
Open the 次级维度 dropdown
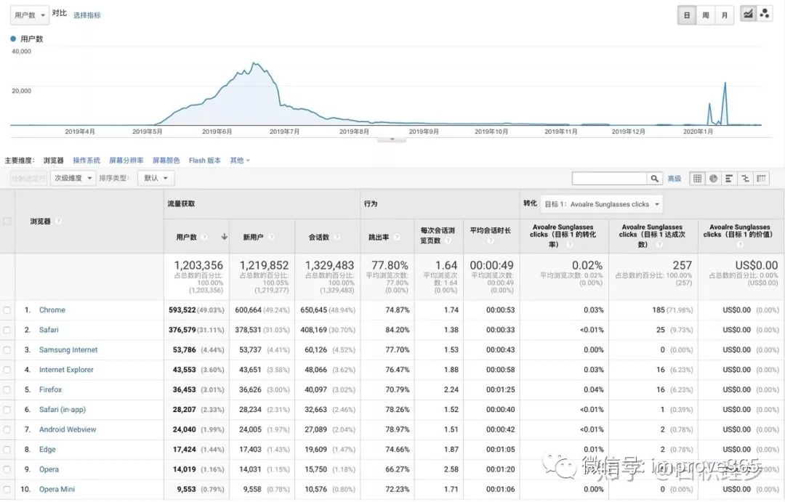click(x=73, y=178)
